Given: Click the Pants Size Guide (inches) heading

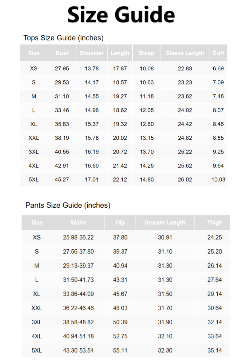Looking at the screenshot, I should (68, 205).
